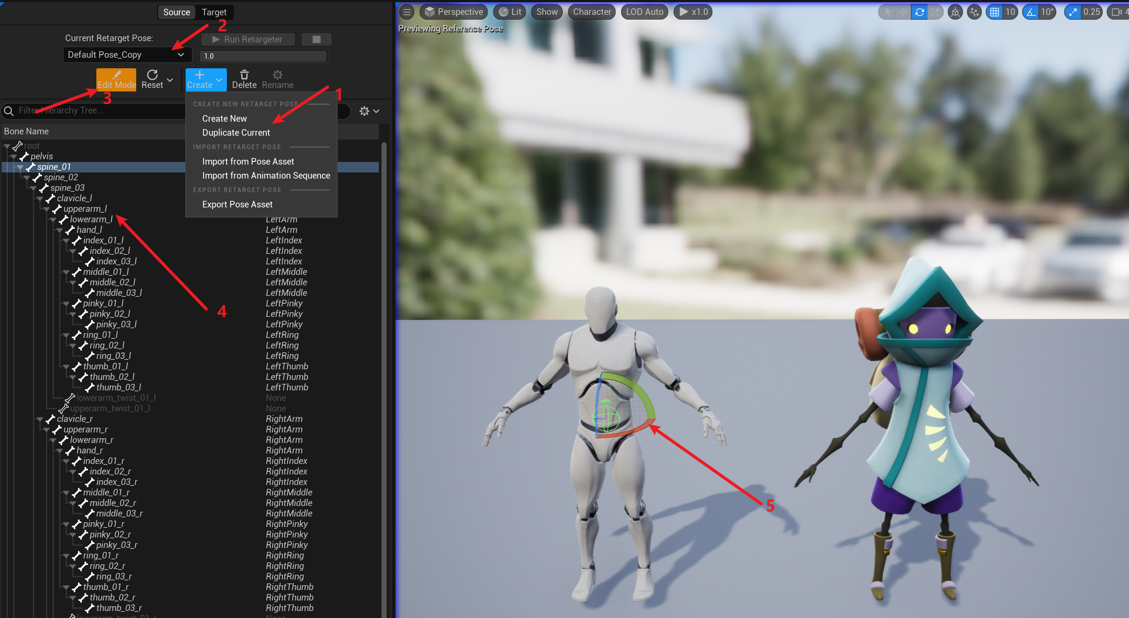The width and height of the screenshot is (1129, 618).
Task: Toggle rotation angle snapping
Action: (1031, 12)
